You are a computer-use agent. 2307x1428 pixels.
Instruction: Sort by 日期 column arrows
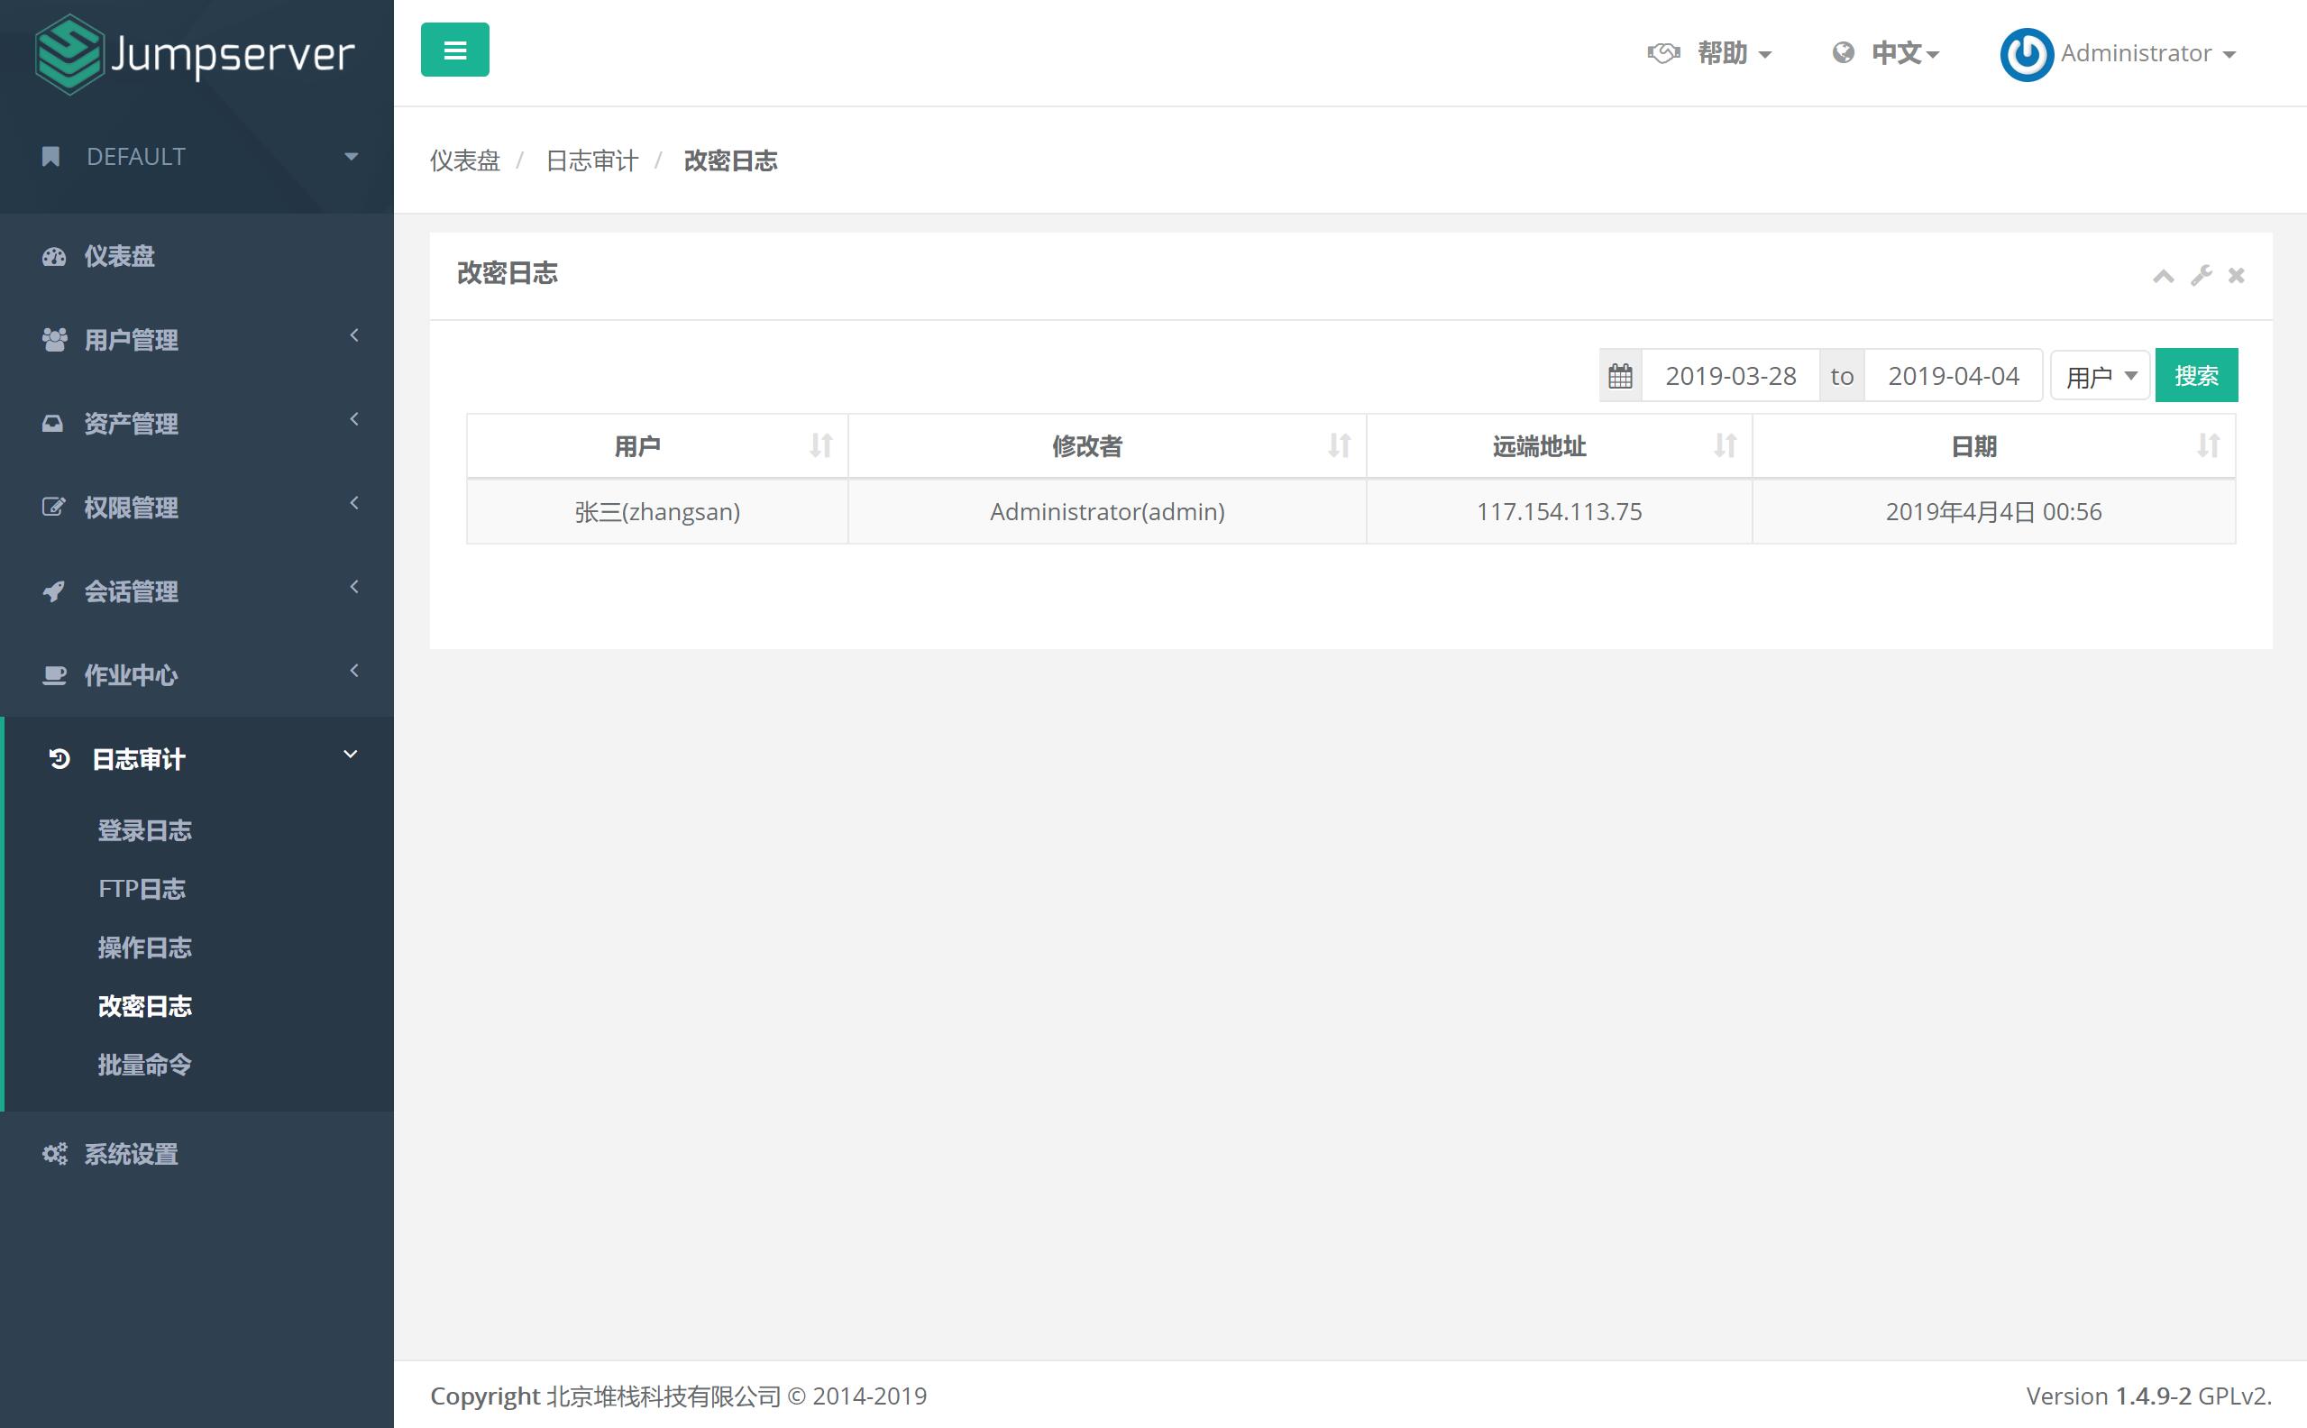pyautogui.click(x=2208, y=445)
